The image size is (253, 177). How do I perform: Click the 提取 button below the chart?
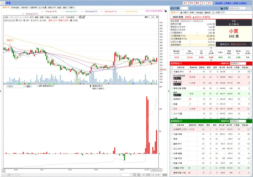click(28, 86)
